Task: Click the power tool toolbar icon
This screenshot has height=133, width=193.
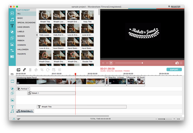Action: [54, 70]
